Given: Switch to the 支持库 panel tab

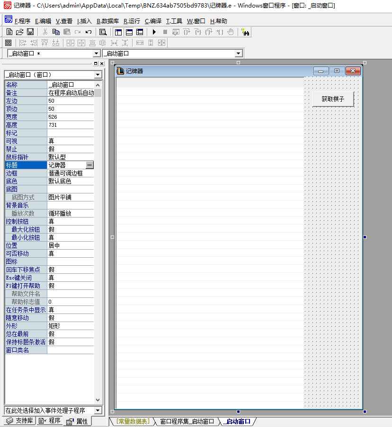Looking at the screenshot, I should click(x=19, y=421).
